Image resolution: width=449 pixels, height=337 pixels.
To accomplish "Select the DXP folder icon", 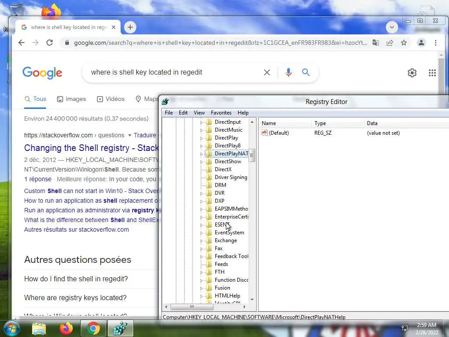I will [x=209, y=201].
